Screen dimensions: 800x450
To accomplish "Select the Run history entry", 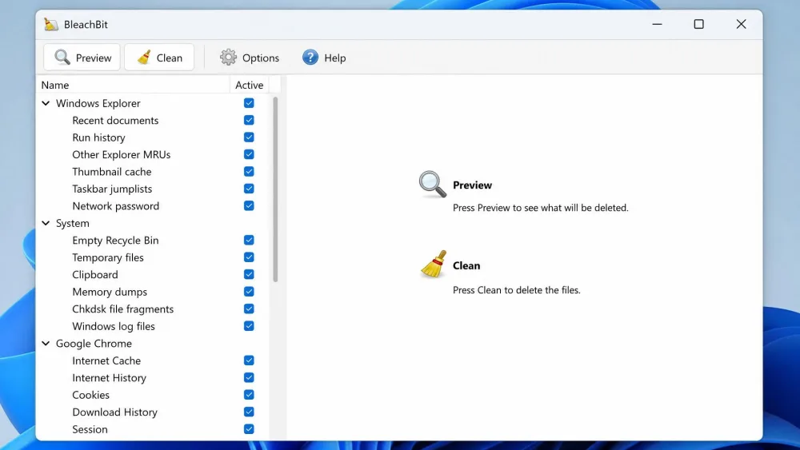I will click(x=98, y=137).
